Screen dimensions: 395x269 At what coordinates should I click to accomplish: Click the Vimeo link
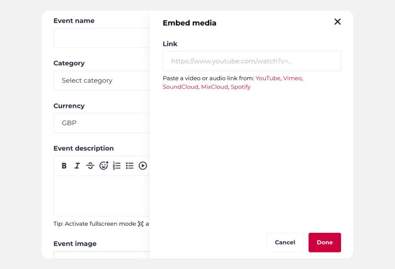point(292,78)
